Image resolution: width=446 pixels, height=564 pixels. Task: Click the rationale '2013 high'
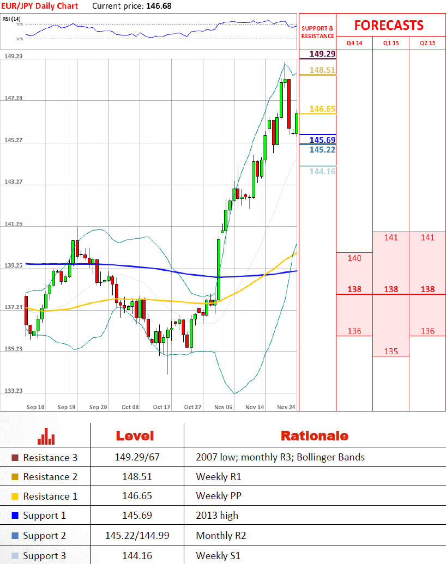point(217,516)
